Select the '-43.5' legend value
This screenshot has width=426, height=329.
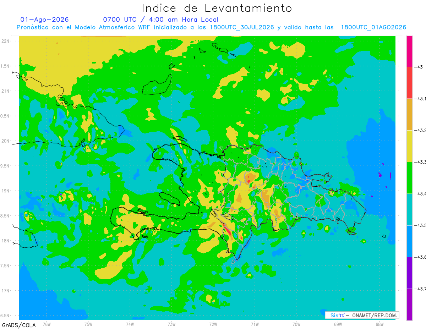tap(420, 225)
